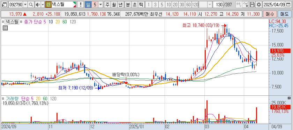The height and width of the screenshot is (130, 293).
Task: Click the ask price 14,120
Action: (172, 14)
